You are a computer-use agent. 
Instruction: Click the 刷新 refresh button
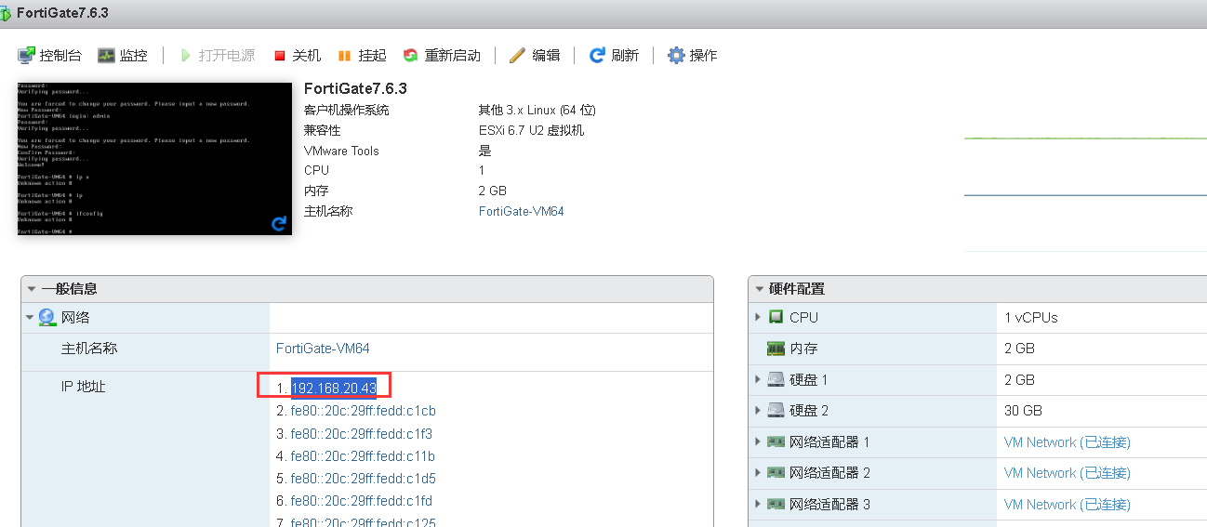(614, 56)
